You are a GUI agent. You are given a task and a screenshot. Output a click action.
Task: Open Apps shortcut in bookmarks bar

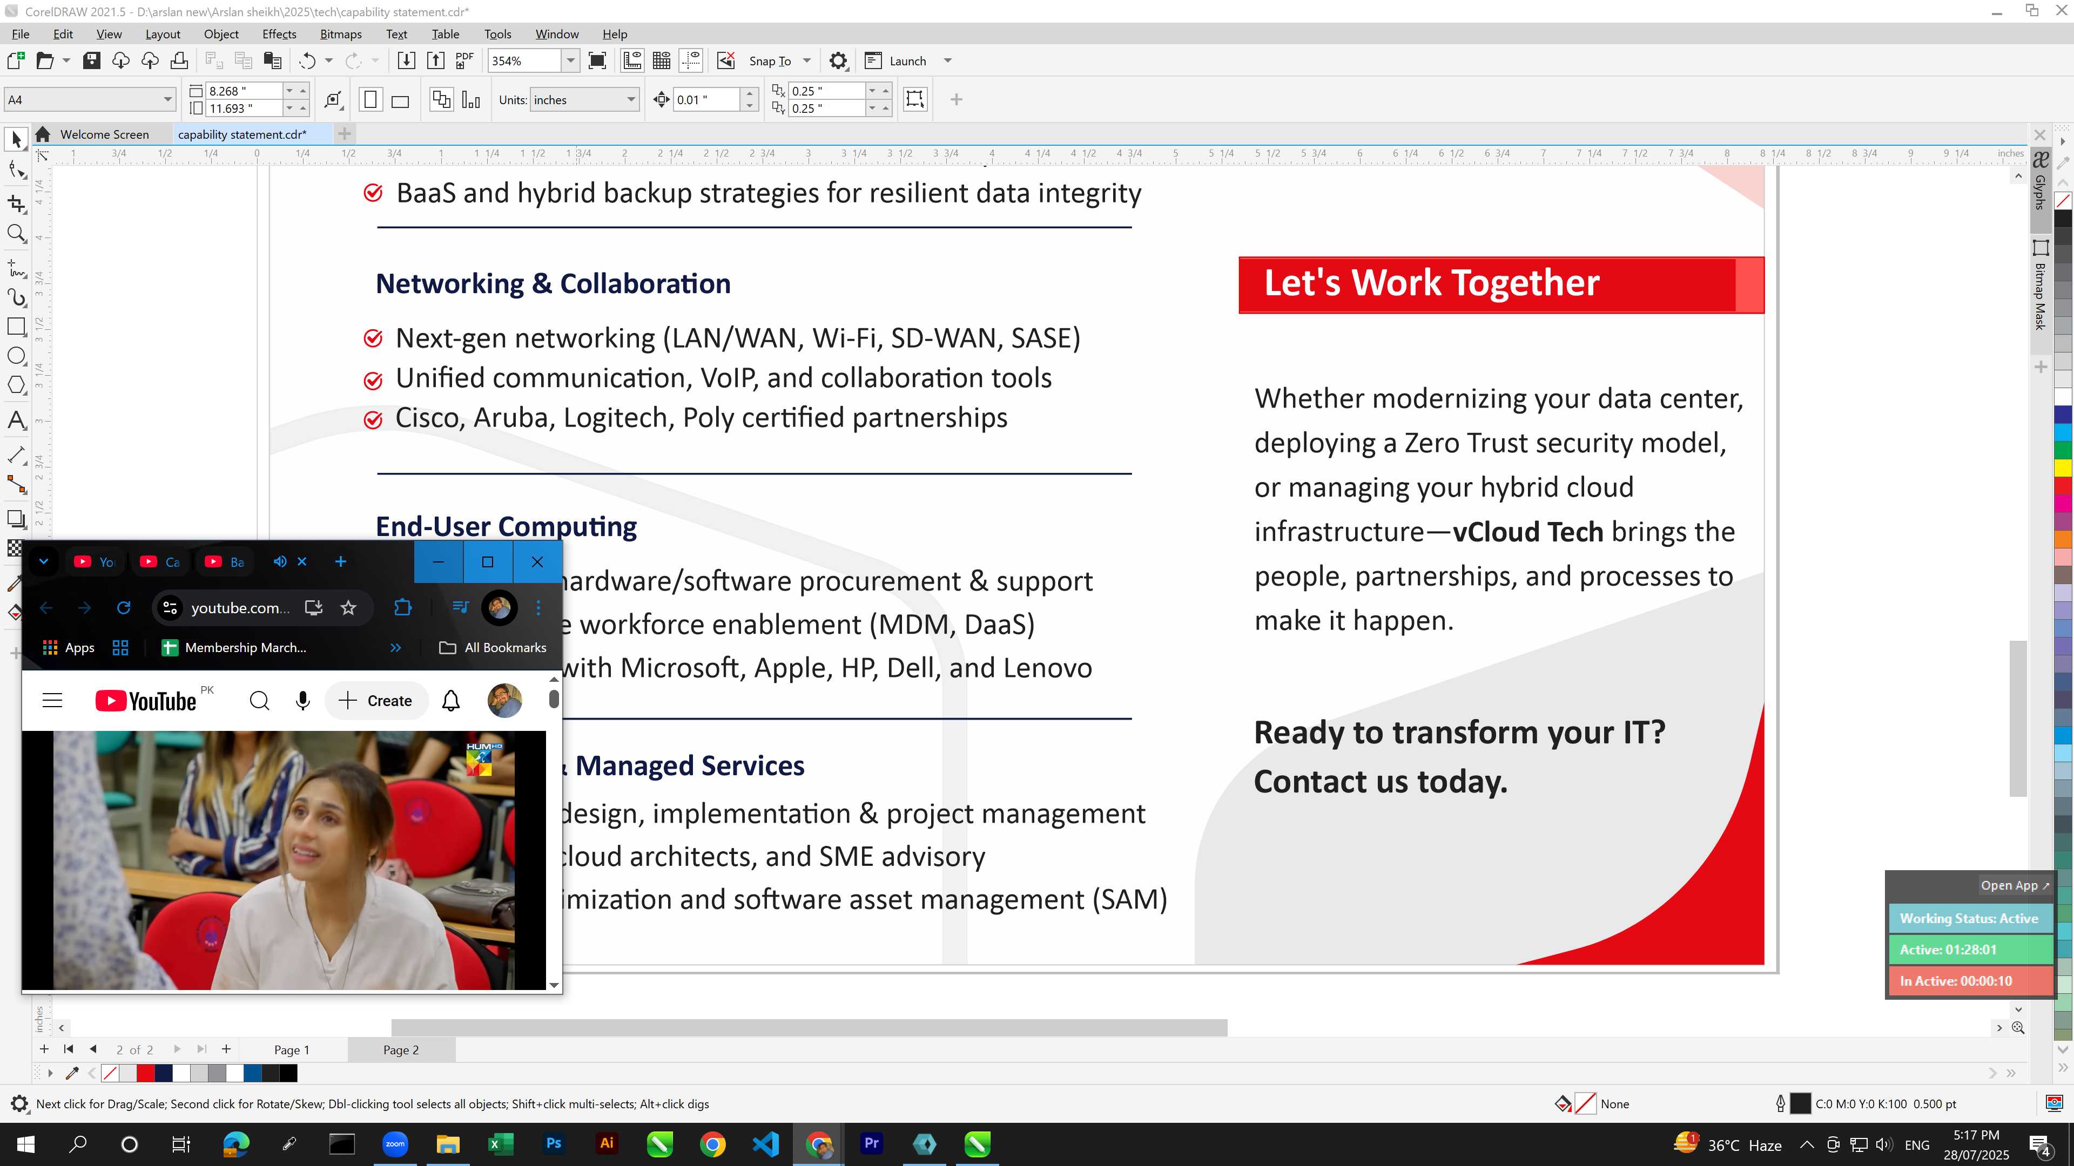coord(69,648)
